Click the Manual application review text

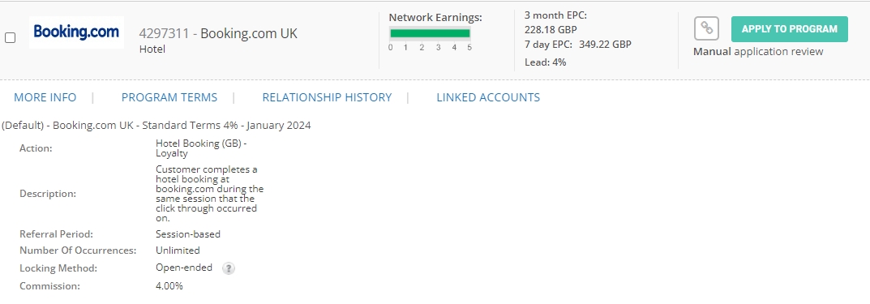(x=758, y=52)
